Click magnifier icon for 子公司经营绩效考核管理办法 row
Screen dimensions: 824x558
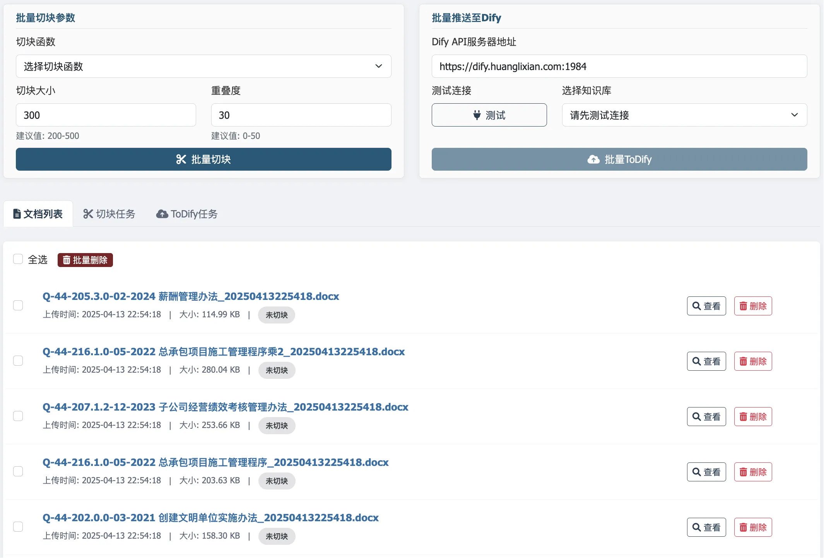pyautogui.click(x=697, y=417)
